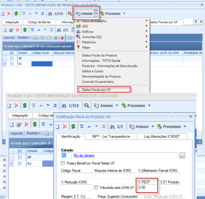
Task: Click the Estado column header in the top grid
Action: [x=24, y=53]
